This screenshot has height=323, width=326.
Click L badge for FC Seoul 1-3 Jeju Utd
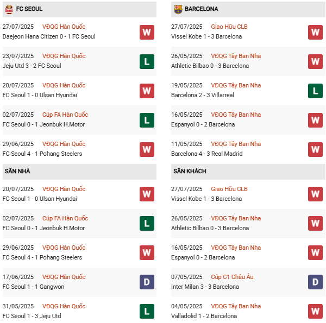click(146, 312)
